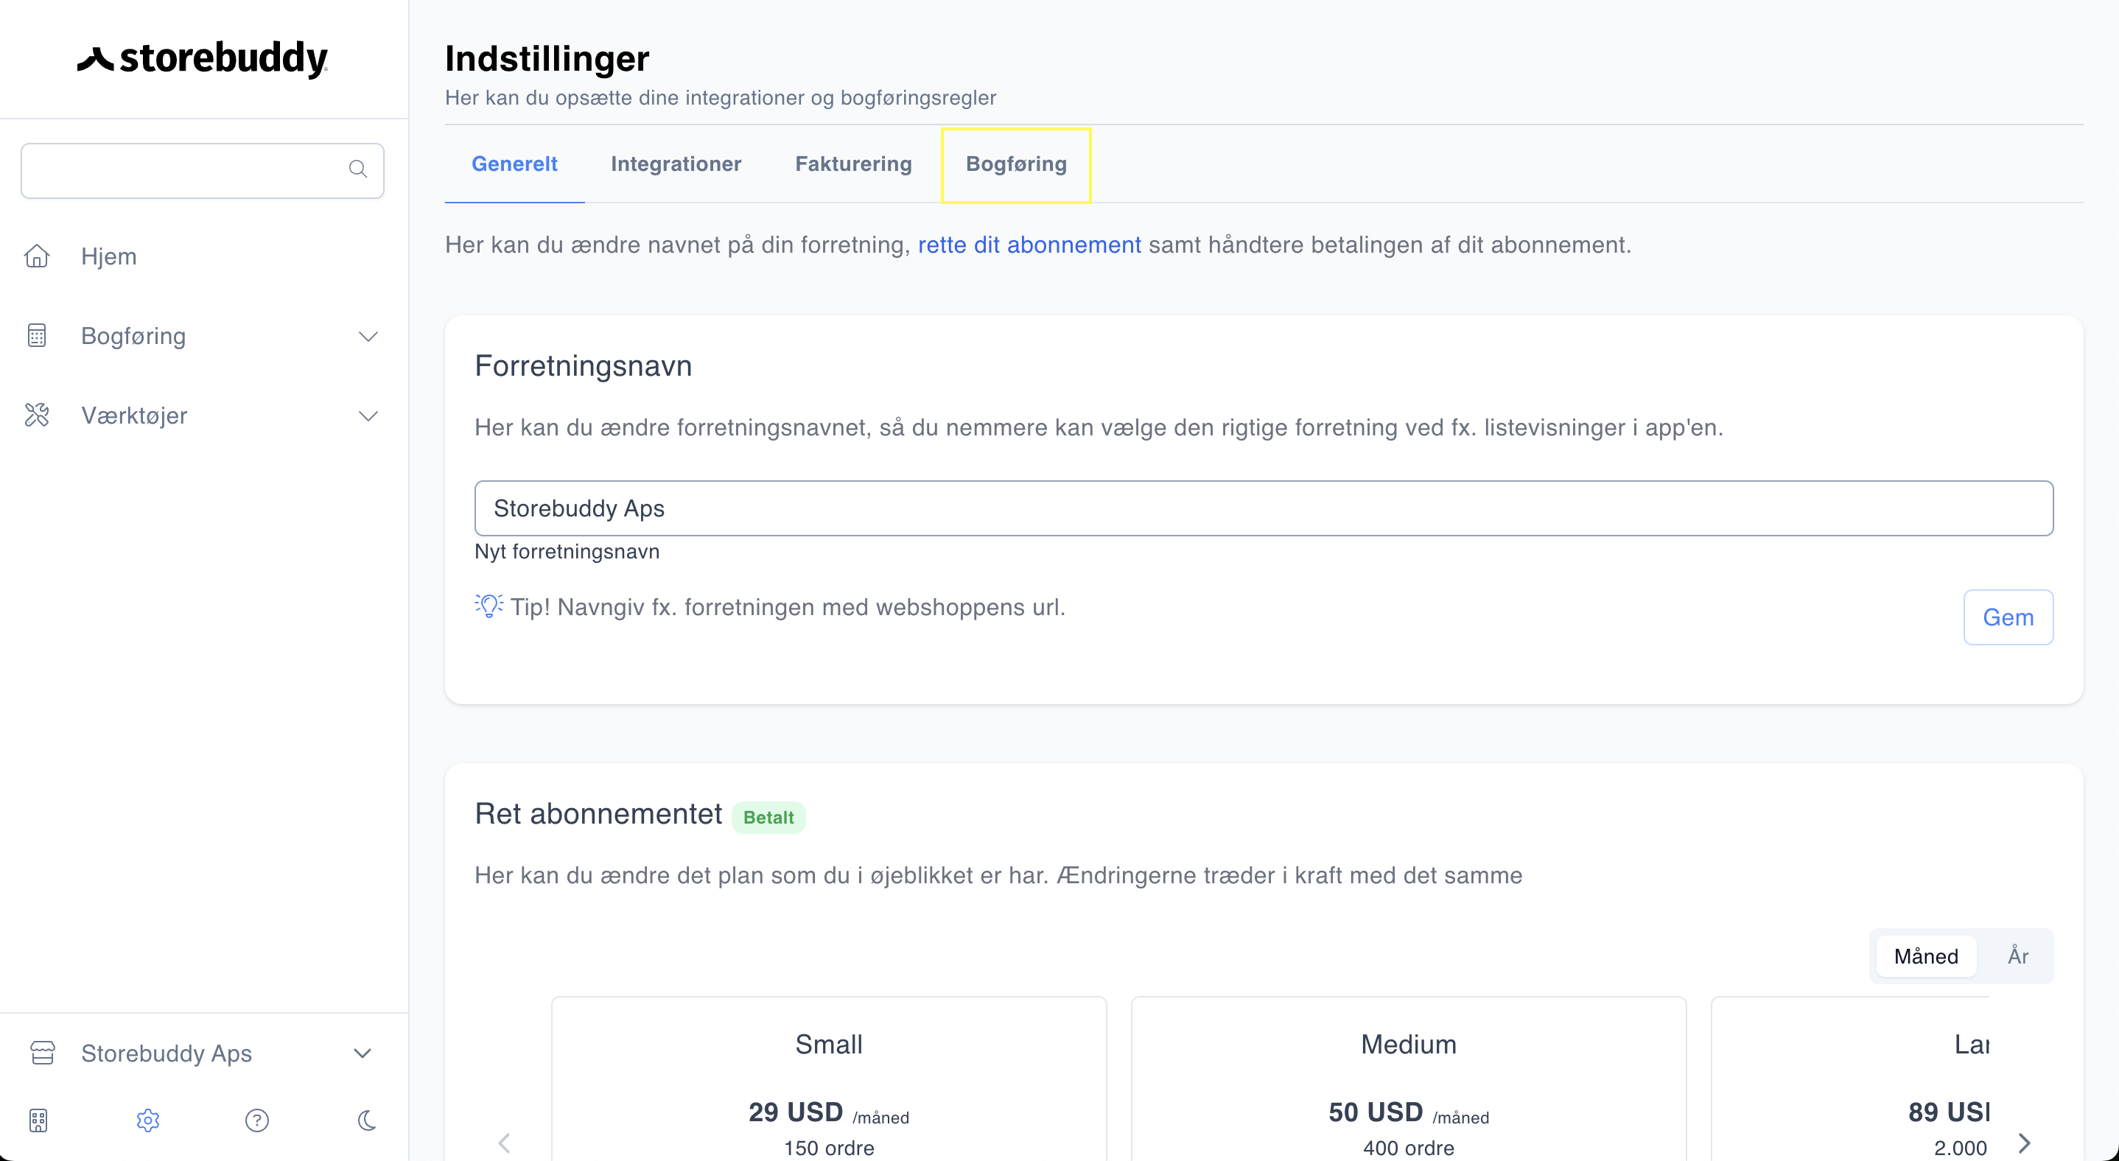Click the Hjem sidebar label
Screen dimensions: 2119x1161
pyautogui.click(x=108, y=256)
